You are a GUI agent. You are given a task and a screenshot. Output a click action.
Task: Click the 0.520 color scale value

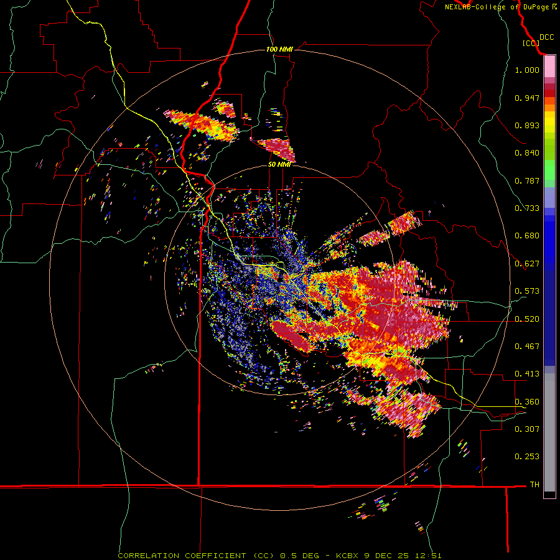pos(527,319)
